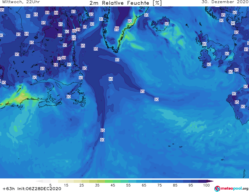The width and height of the screenshot is (249, 192).
Task: Click the '65' tick label on color scale
Action: click(x=144, y=185)
